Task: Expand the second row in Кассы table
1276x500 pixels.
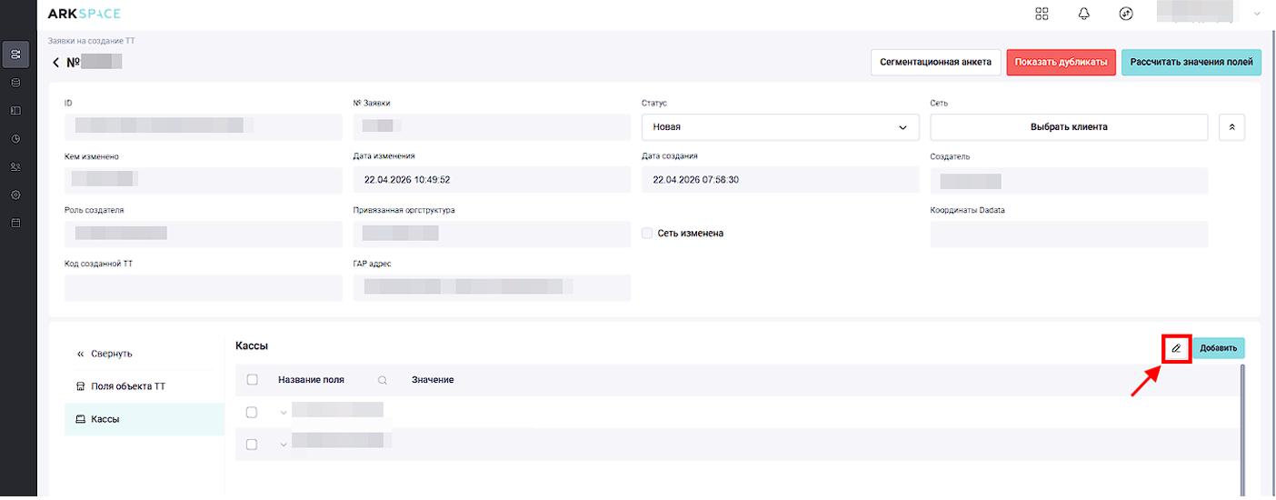Action: [x=284, y=445]
